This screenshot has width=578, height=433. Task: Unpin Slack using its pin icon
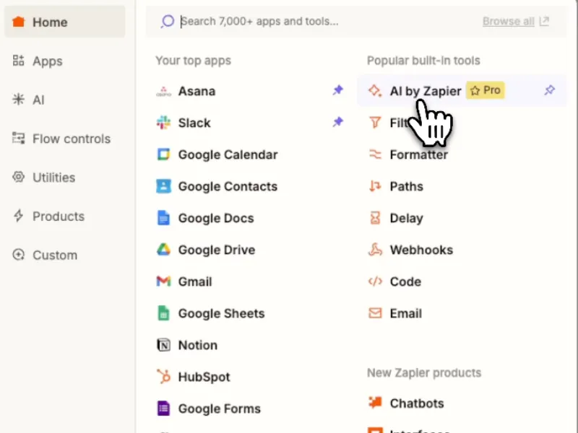(x=338, y=122)
